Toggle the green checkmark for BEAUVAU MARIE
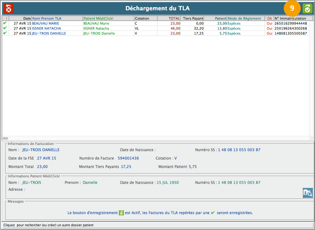315x230 pixels. pos(5,23)
